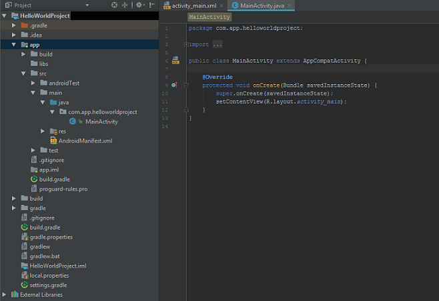Expand External Libraries node
The image size is (439, 301).
5,294
